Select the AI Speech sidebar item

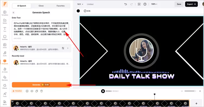pyautogui.click(x=5, y=62)
